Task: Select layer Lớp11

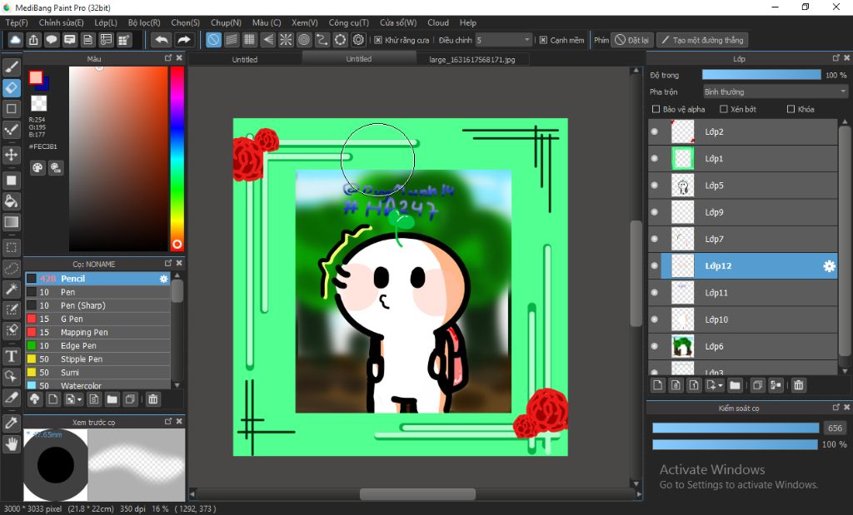Action: [742, 293]
